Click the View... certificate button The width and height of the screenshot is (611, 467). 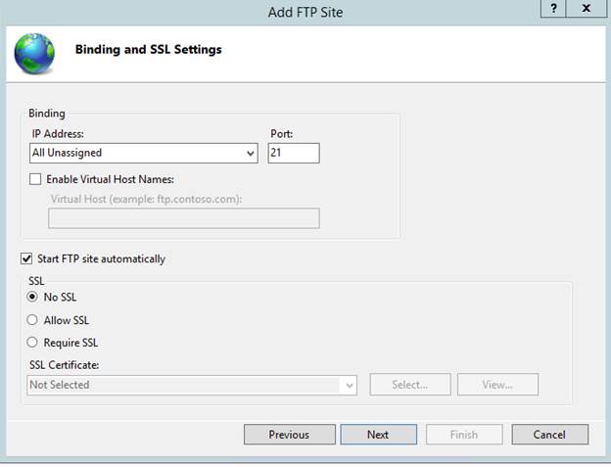point(497,385)
